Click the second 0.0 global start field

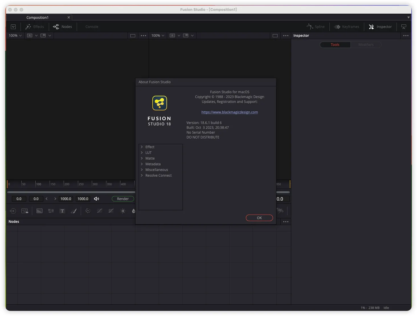pos(36,199)
